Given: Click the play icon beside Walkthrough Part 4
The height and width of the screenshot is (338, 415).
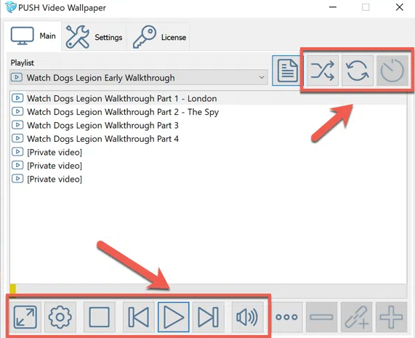Looking at the screenshot, I should (17, 138).
